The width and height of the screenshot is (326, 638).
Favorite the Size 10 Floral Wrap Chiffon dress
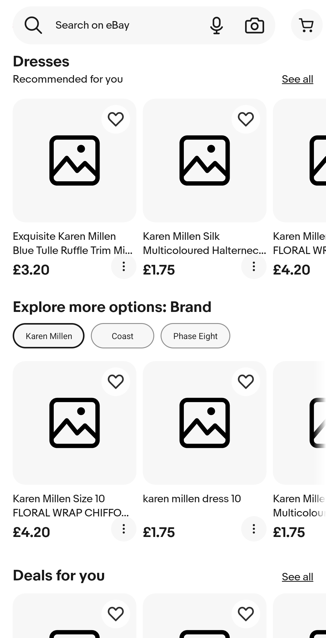[x=116, y=382]
